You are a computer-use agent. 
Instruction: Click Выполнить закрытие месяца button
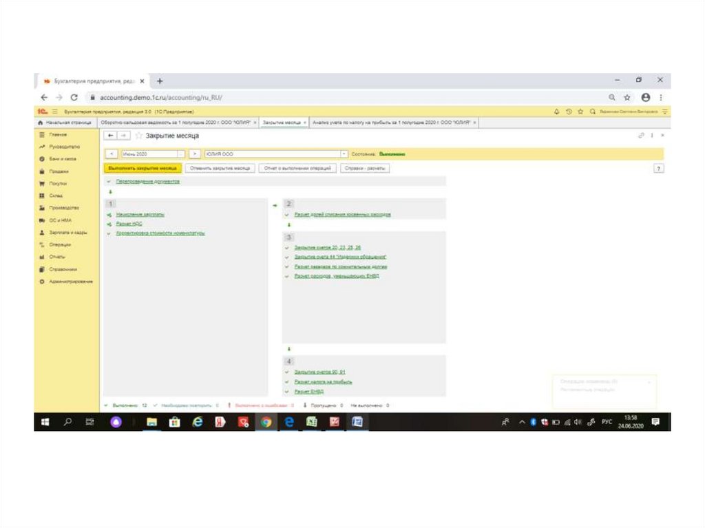143,168
